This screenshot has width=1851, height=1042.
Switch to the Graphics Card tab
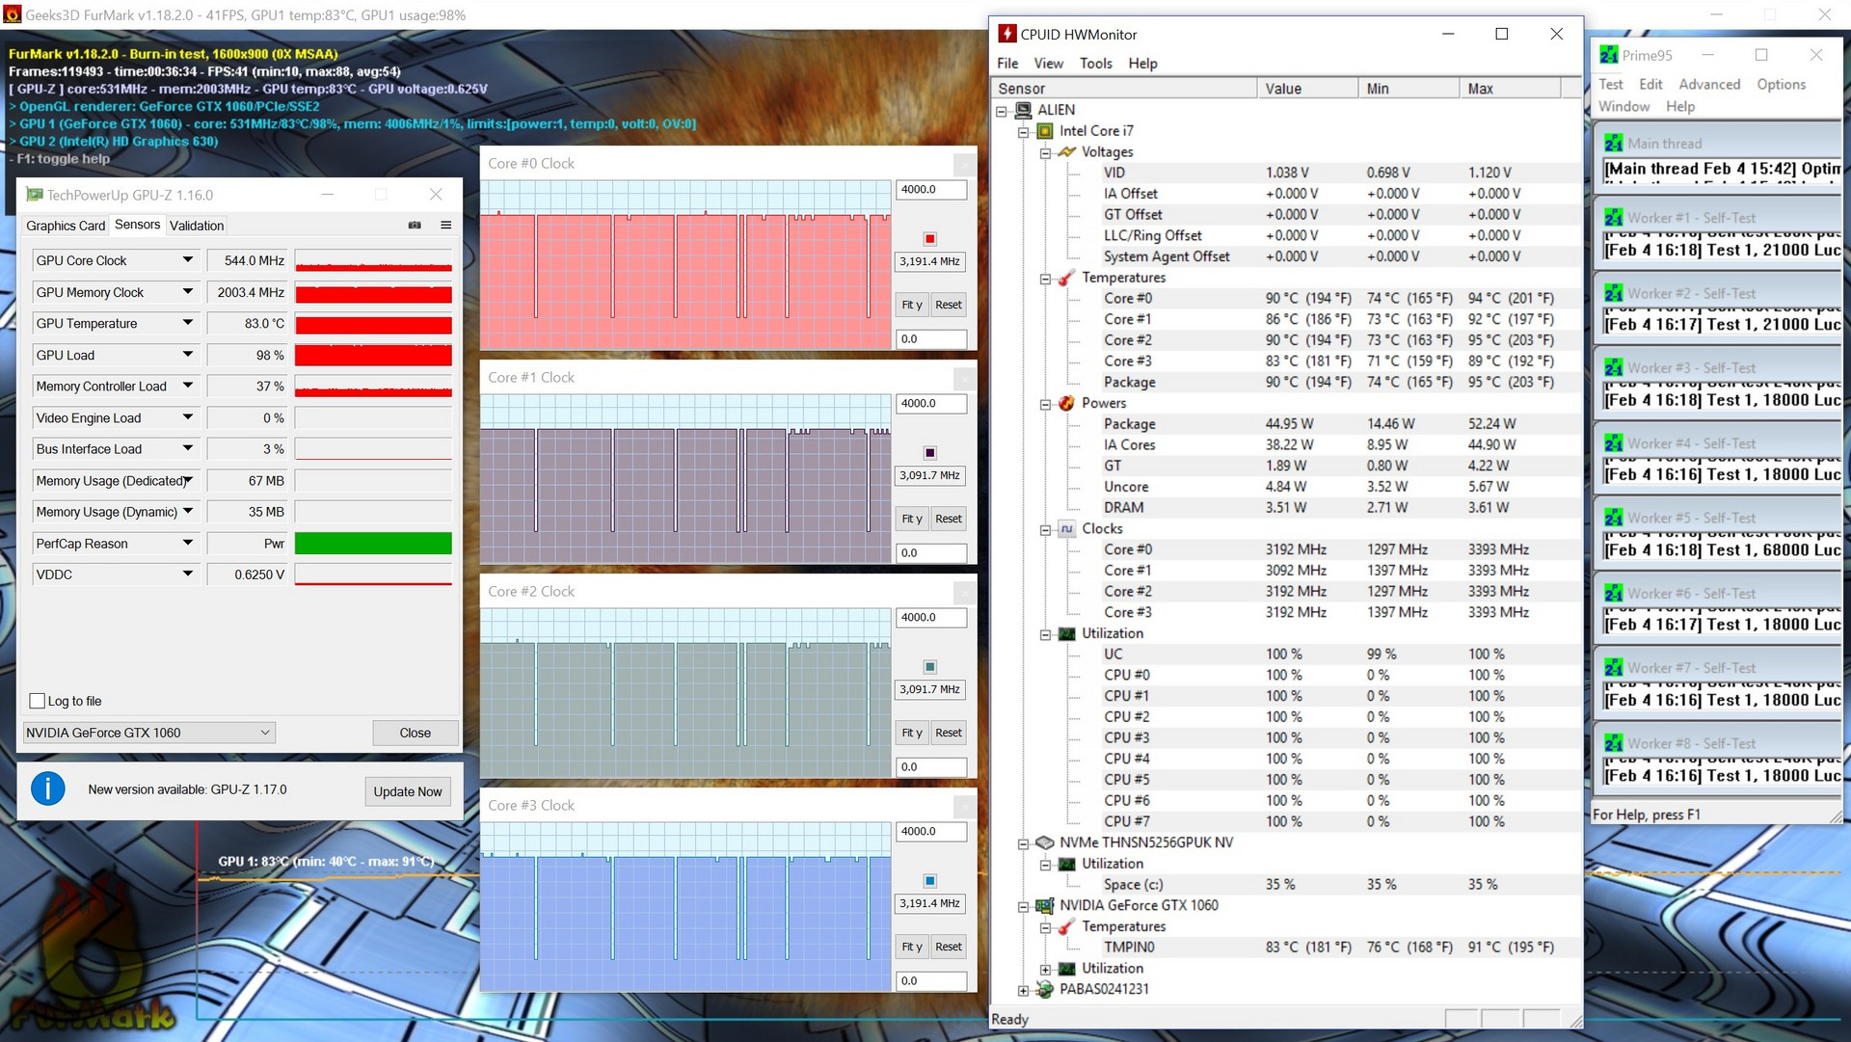click(x=66, y=226)
